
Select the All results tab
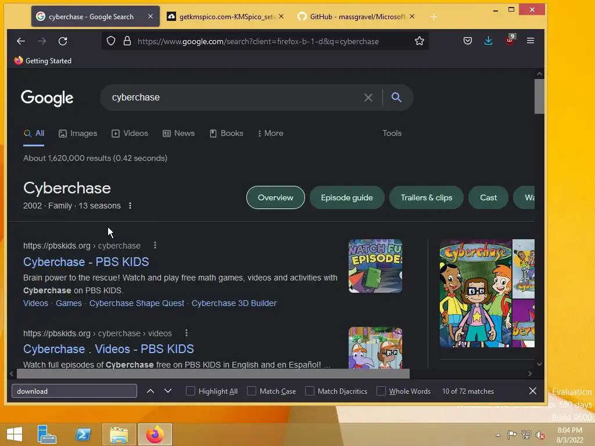[x=34, y=133]
